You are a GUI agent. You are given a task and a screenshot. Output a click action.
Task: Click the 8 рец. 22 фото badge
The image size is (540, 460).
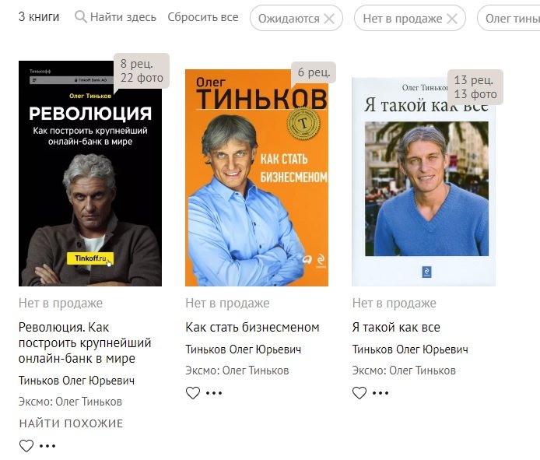[x=142, y=71]
